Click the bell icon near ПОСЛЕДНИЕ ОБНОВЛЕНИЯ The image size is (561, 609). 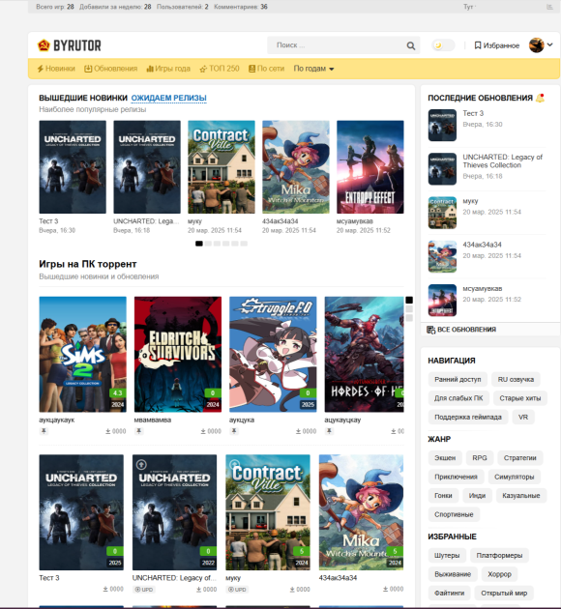point(540,98)
